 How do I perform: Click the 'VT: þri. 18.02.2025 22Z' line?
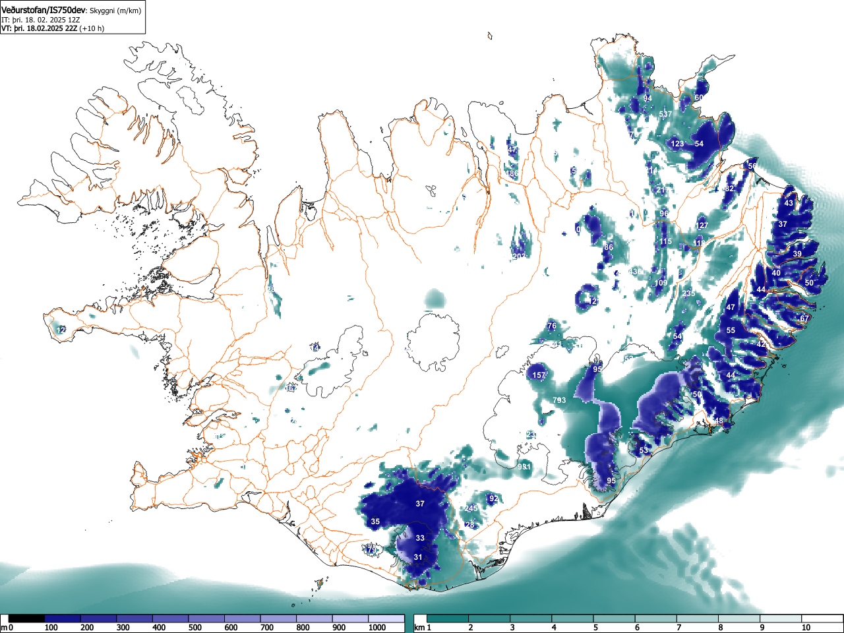pyautogui.click(x=40, y=28)
